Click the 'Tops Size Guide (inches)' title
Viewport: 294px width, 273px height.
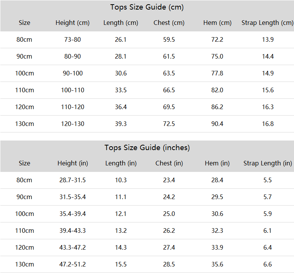pyautogui.click(x=147, y=148)
